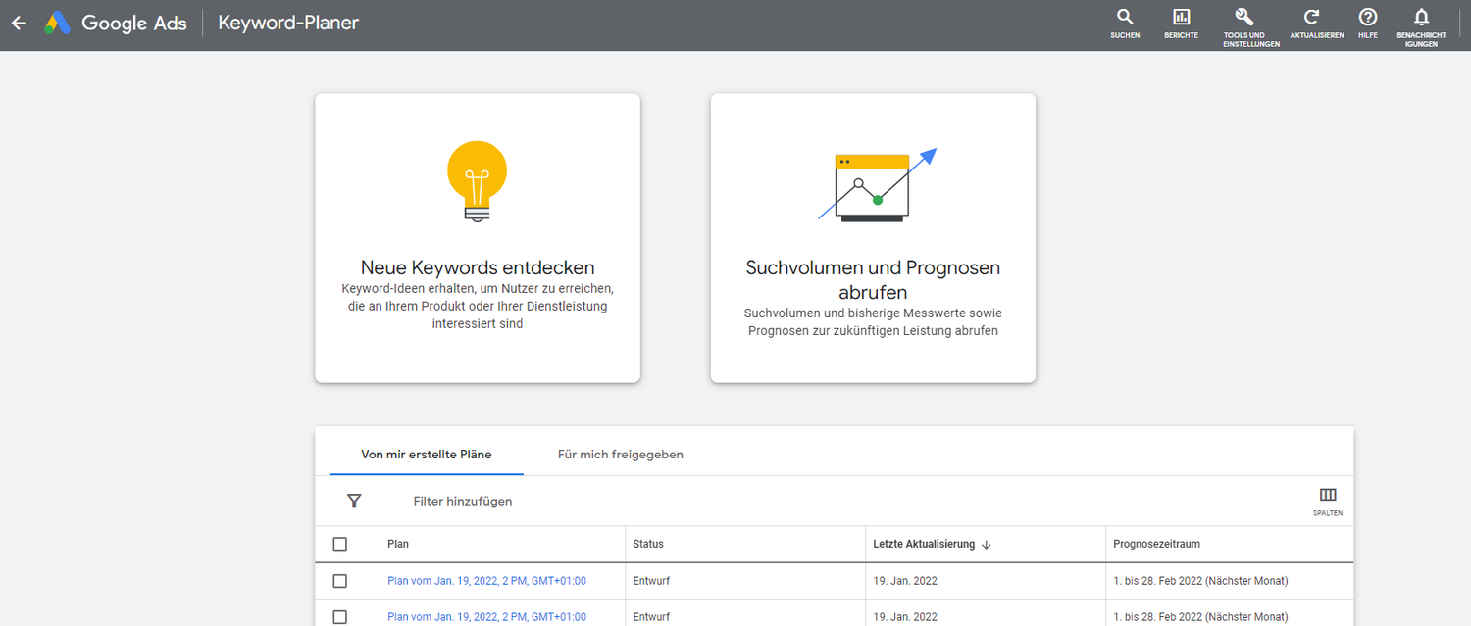1471x626 pixels.
Task: Sort by Letzte Aktualisierung column arrow
Action: pyautogui.click(x=987, y=545)
